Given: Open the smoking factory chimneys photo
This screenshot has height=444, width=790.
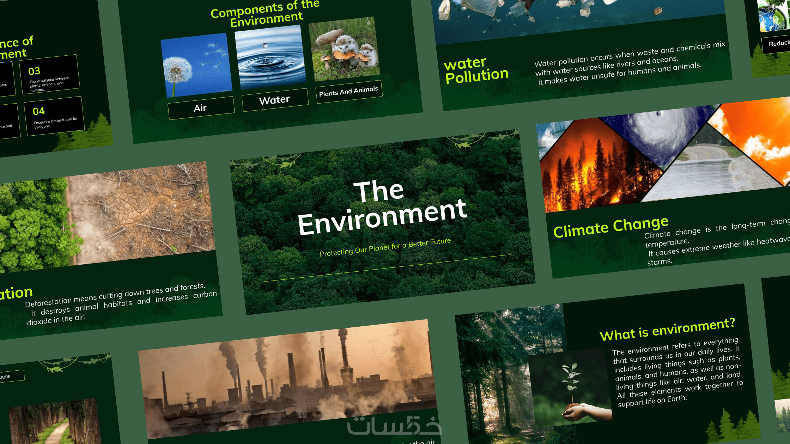Looking at the screenshot, I should click(287, 379).
